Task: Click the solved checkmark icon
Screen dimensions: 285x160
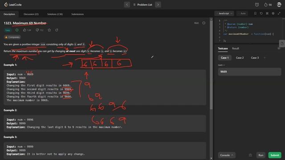Action: point(17,30)
